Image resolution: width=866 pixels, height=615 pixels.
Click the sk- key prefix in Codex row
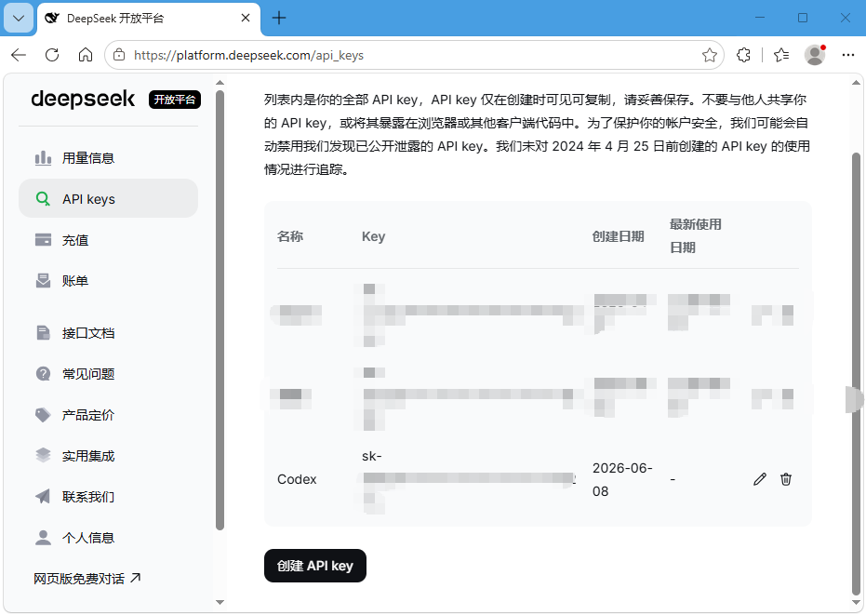[x=372, y=456]
